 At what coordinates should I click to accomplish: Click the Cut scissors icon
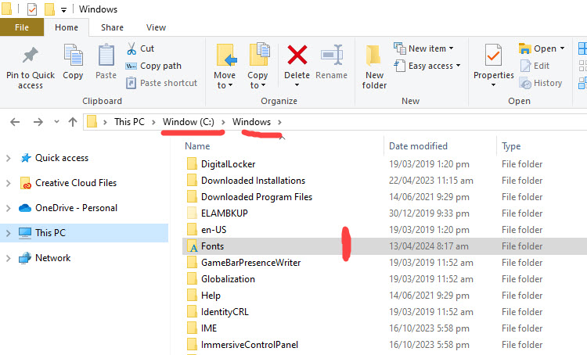[131, 48]
